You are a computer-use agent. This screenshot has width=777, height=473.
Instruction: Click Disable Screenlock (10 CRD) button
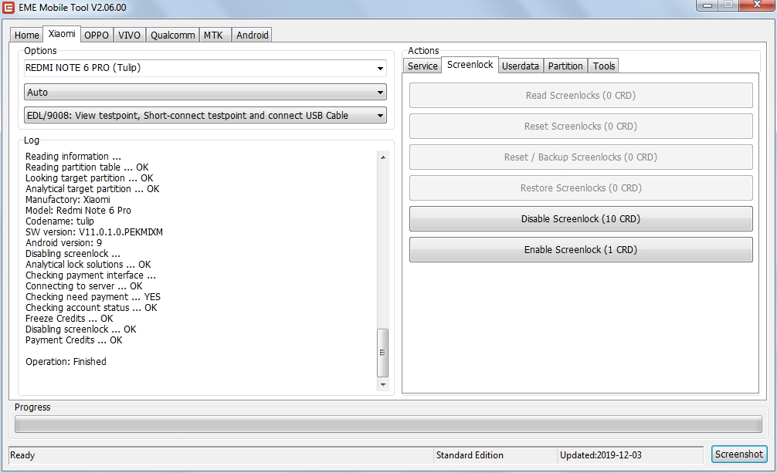581,219
